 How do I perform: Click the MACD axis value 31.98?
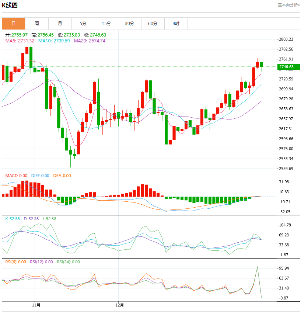pos(284,182)
